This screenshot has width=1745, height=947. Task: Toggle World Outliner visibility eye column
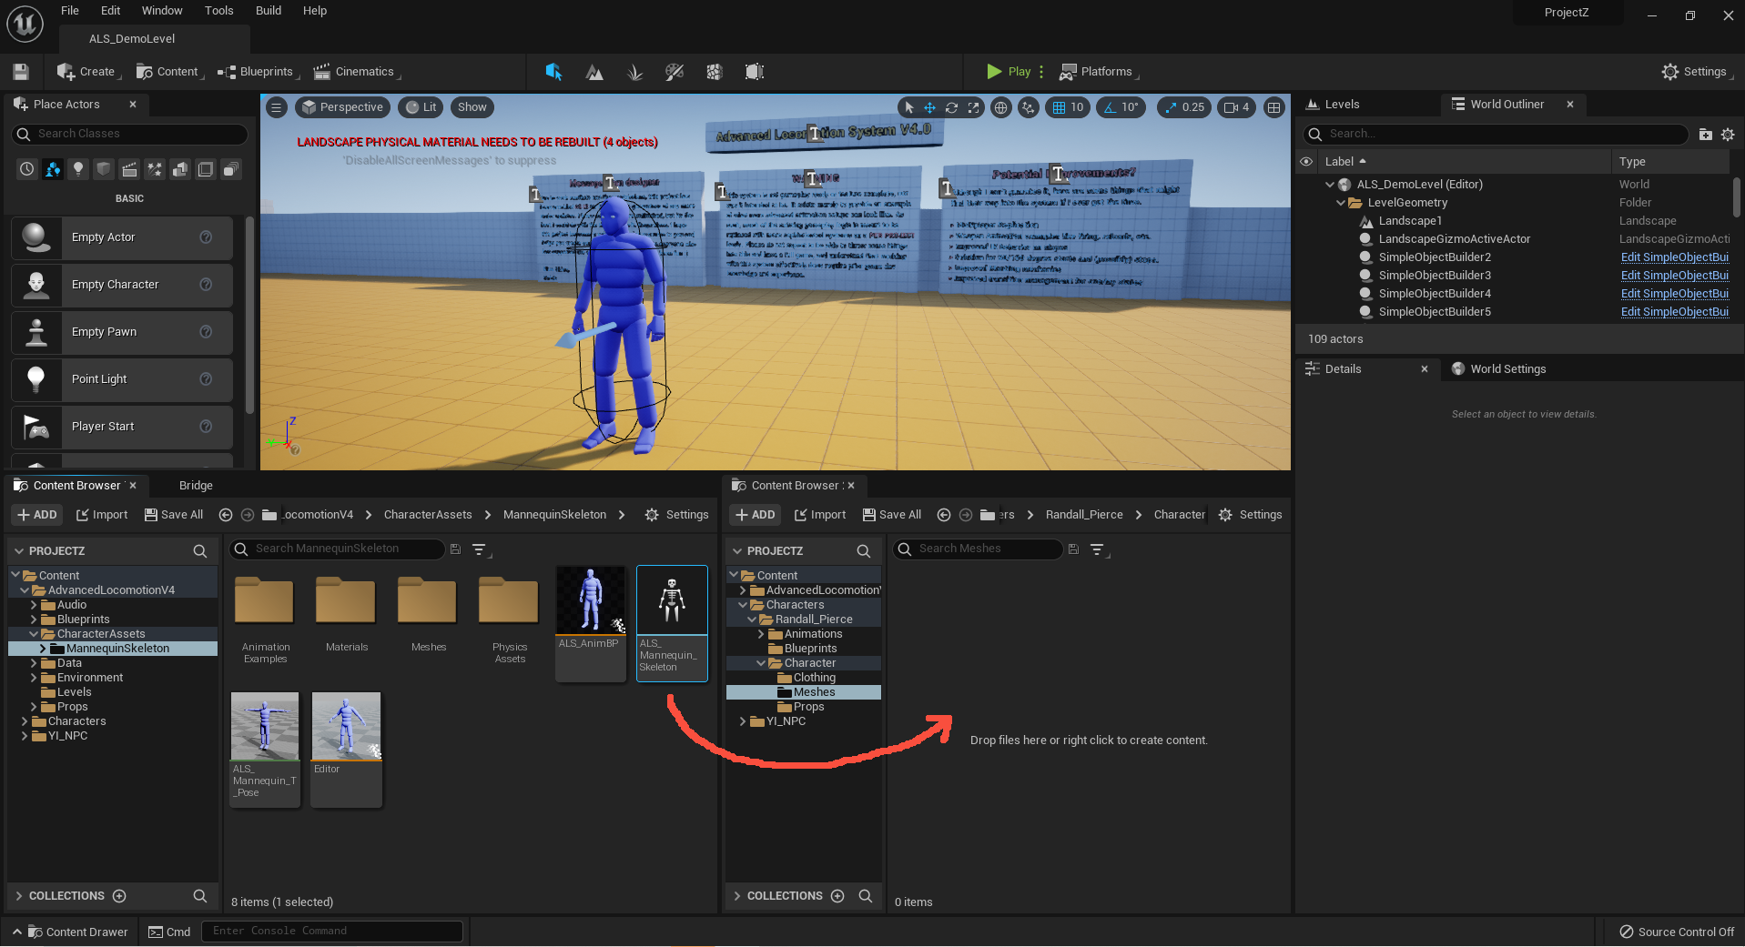click(x=1306, y=162)
